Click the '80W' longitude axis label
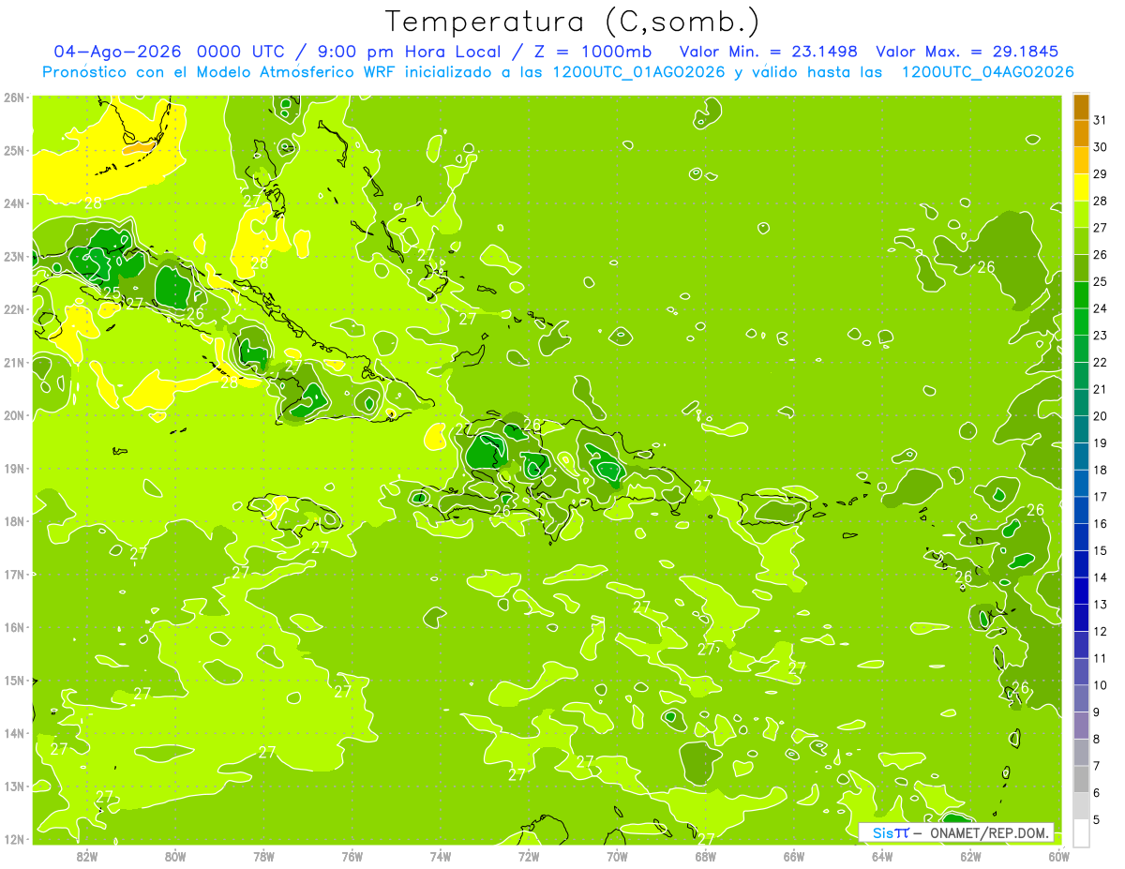This screenshot has width=1125, height=869. click(x=175, y=856)
